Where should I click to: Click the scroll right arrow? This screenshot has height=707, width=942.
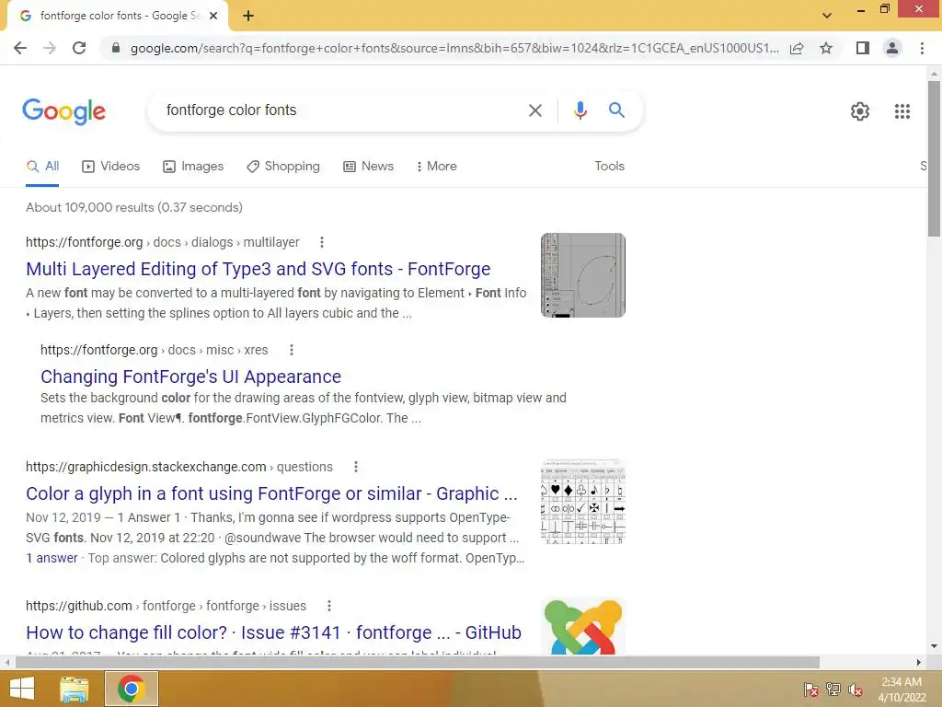[x=918, y=663]
